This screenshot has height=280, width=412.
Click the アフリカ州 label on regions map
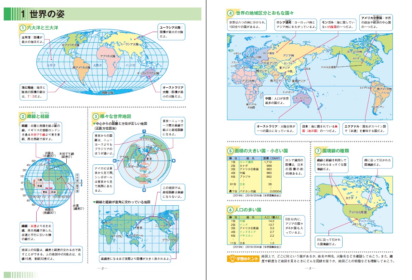(x=248, y=81)
